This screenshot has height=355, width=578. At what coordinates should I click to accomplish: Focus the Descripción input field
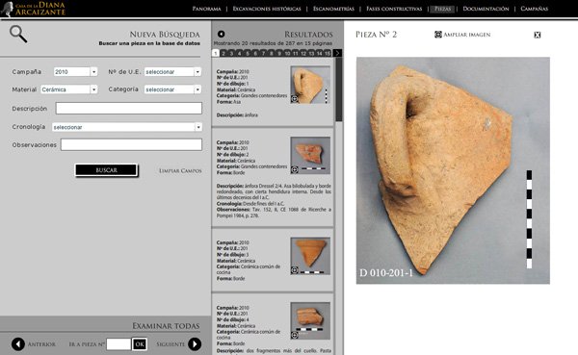129,109
